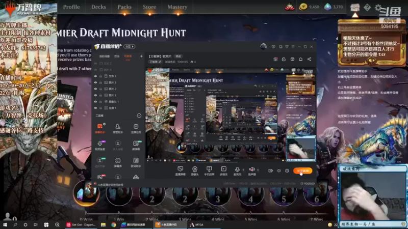Add mobile screen cast source
Image resolution: width=408 pixels, height=229 pixels.
pyautogui.click(x=209, y=171)
